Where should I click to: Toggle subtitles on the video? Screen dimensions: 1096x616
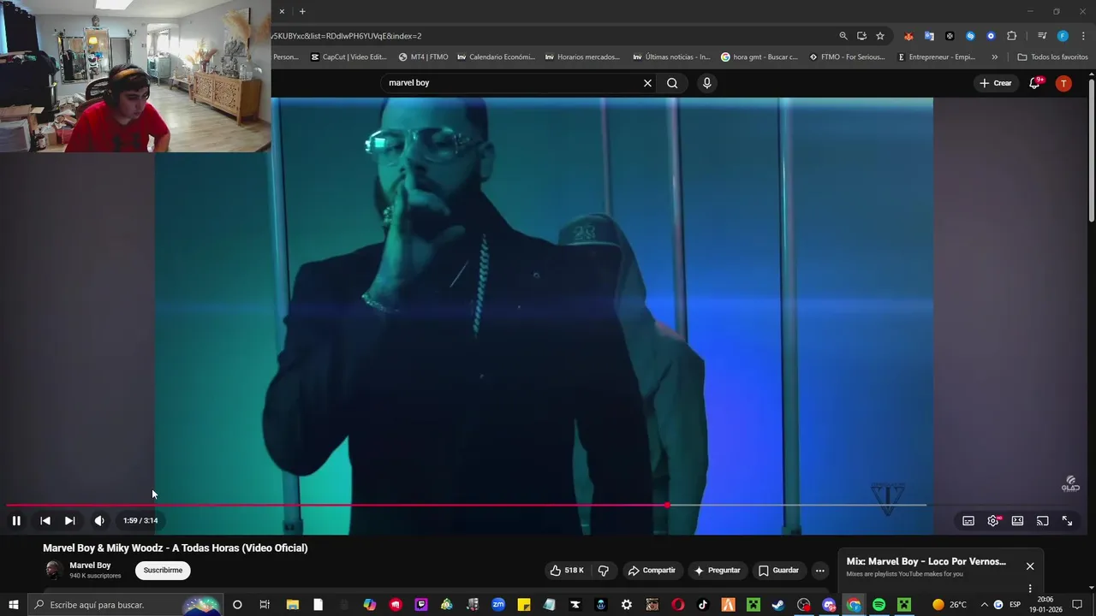tap(968, 520)
